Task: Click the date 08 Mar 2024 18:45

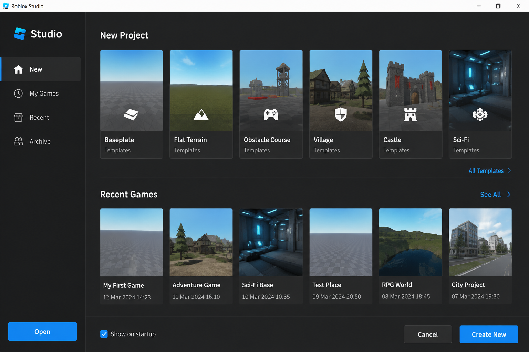Action: (406, 296)
